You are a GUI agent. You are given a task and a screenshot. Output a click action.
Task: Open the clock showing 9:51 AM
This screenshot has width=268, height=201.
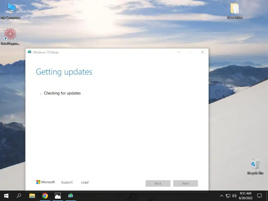pos(245,196)
